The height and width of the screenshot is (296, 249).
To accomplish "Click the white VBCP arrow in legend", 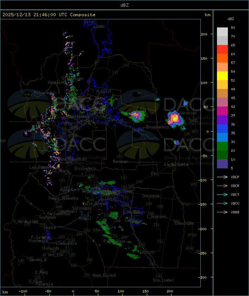I will point(222,177).
